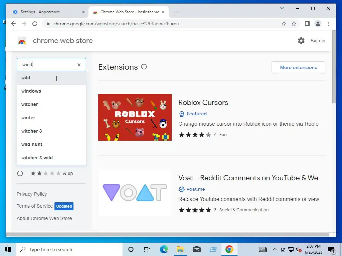Open web store settings gear
Screen dimensions: 342x256
(301, 40)
